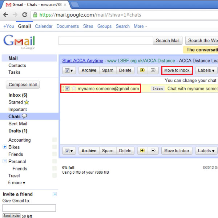Collapse the Invite a friend section
The width and height of the screenshot is (218, 218).
[x=55, y=194]
